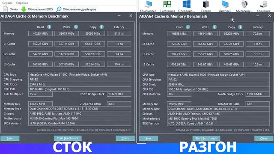Click Memory read value 46938 MB/s
Image resolution: width=274 pixels, height=154 pixels.
click(179, 34)
